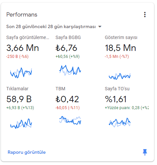
Task: Open the Son 28 gün comparison selector
Action: click(54, 26)
